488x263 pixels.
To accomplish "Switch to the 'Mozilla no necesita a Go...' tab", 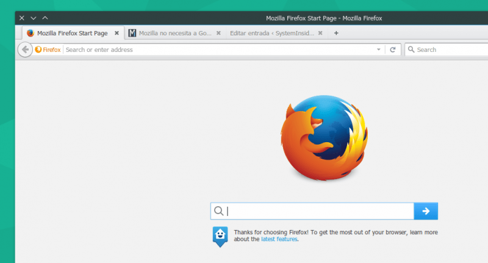I will click(175, 33).
